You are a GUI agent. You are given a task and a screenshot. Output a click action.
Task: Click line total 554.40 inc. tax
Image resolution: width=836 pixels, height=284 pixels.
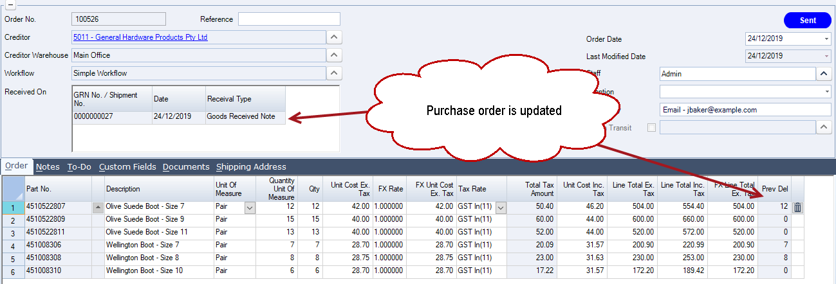(682, 207)
